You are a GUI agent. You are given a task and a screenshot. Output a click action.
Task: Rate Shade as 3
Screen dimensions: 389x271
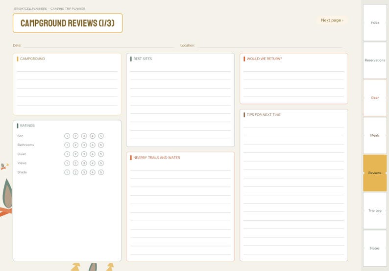point(84,172)
